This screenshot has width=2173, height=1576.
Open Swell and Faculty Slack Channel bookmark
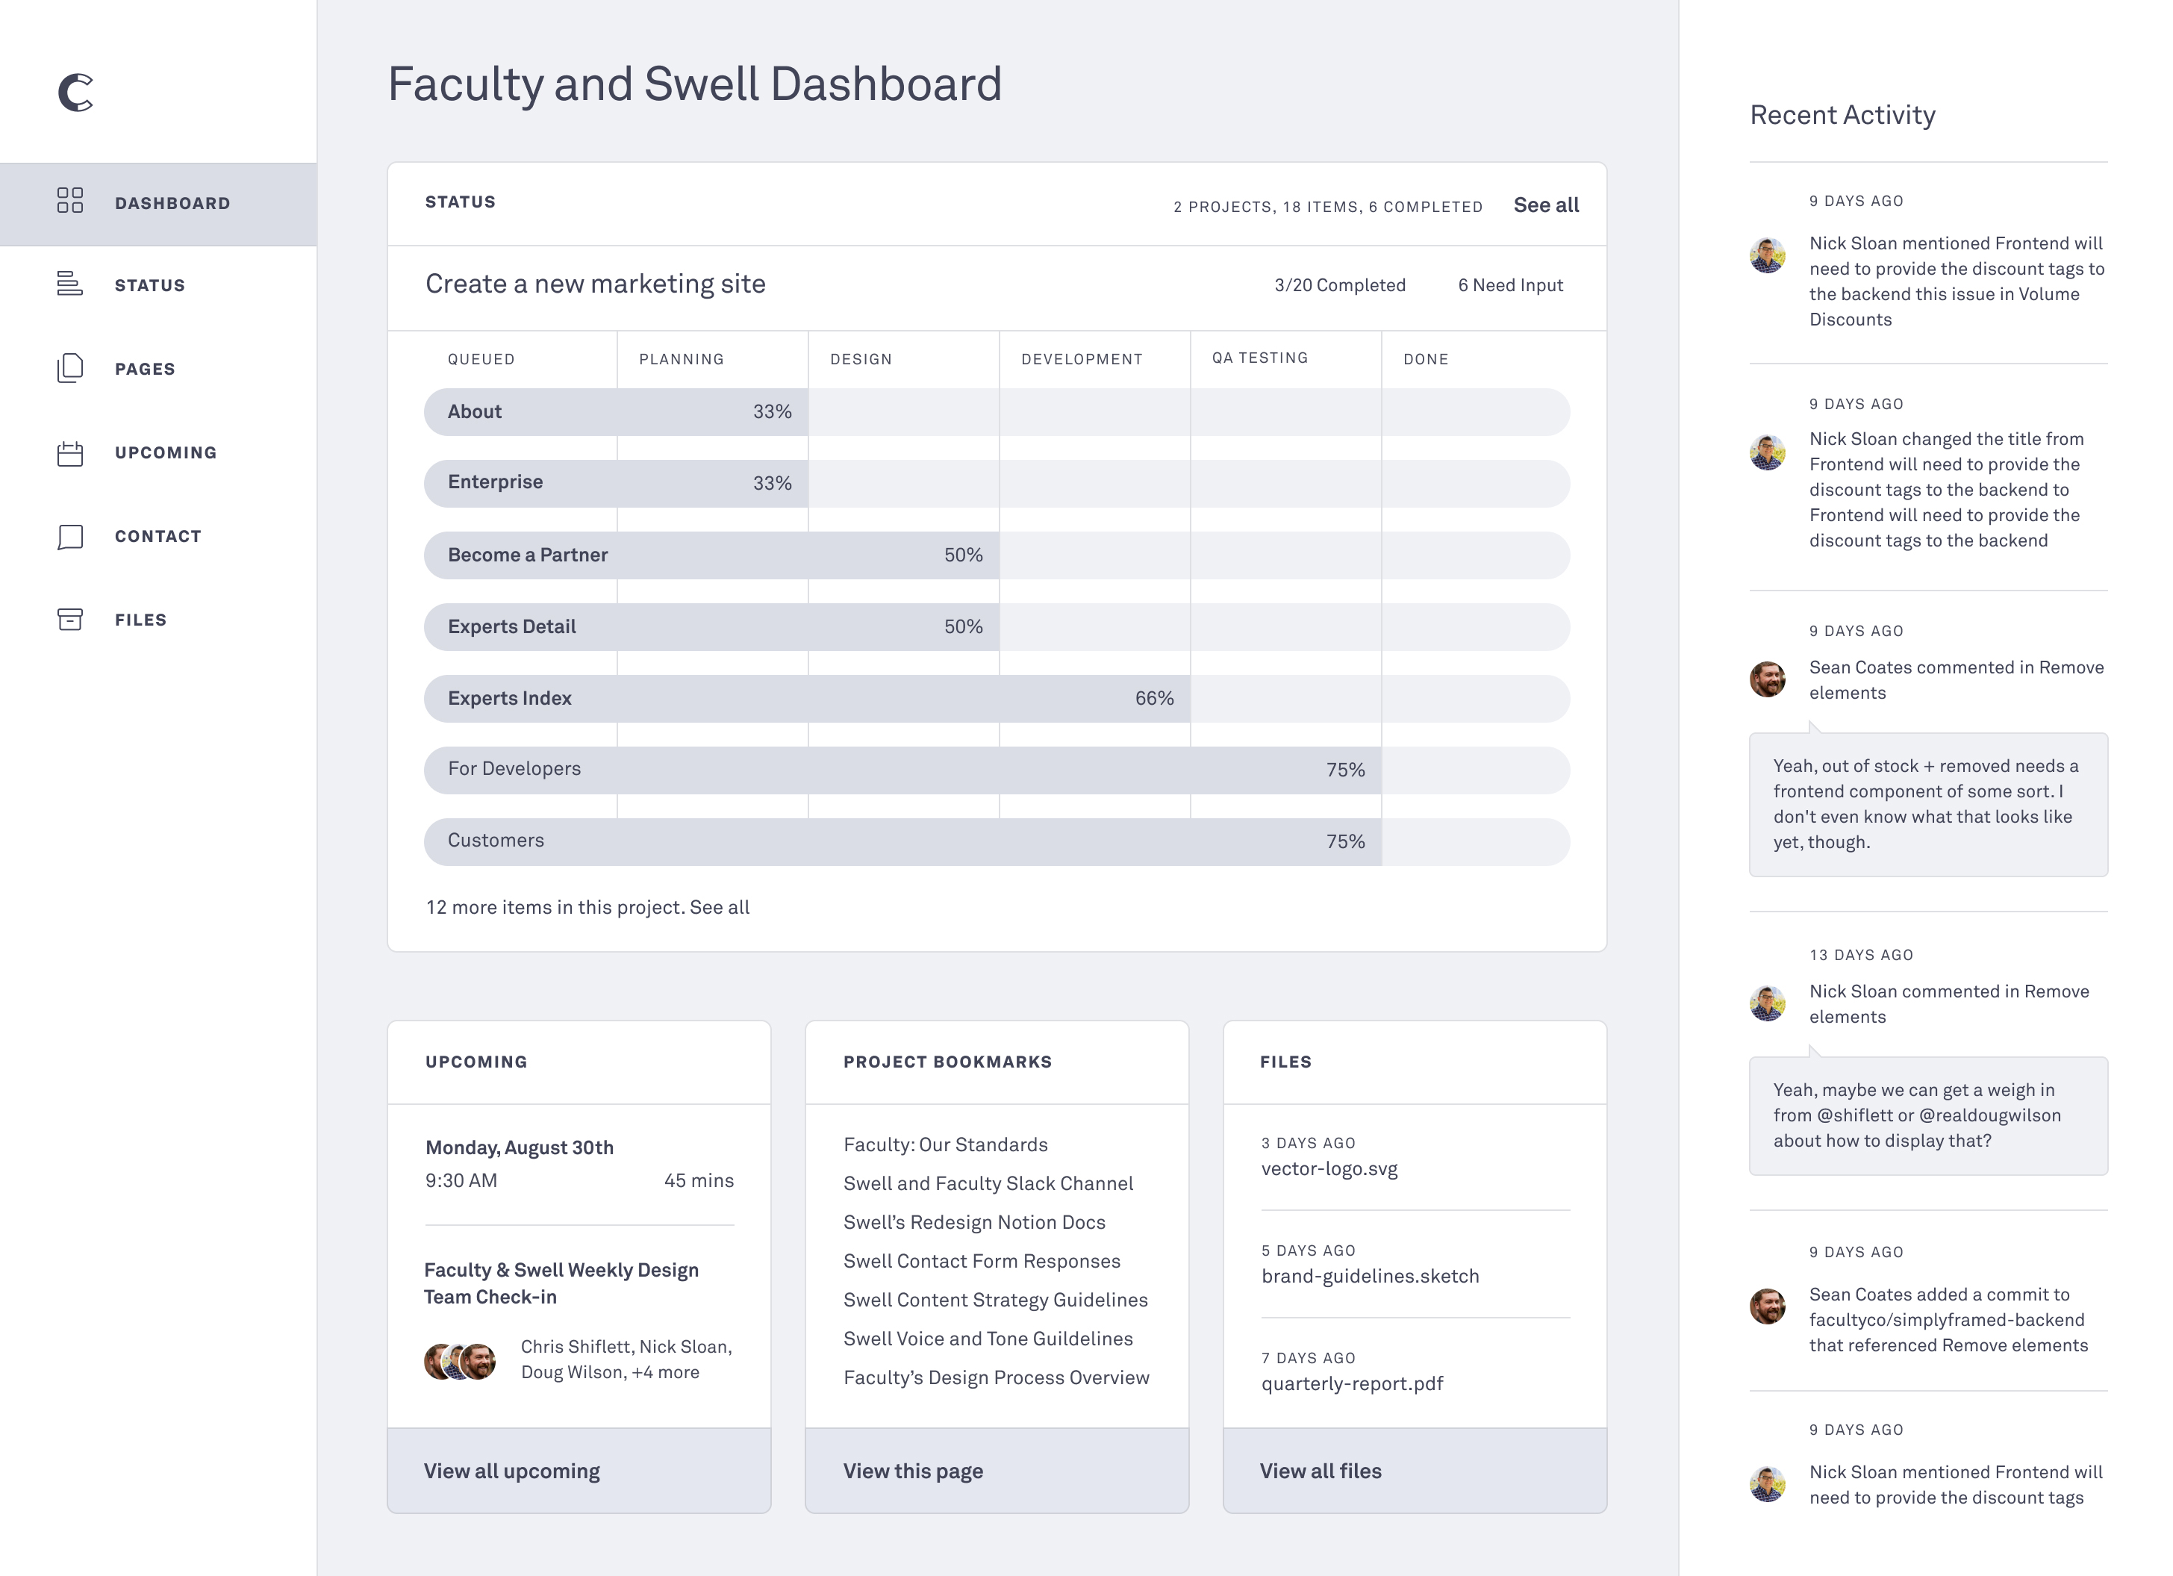click(988, 1183)
